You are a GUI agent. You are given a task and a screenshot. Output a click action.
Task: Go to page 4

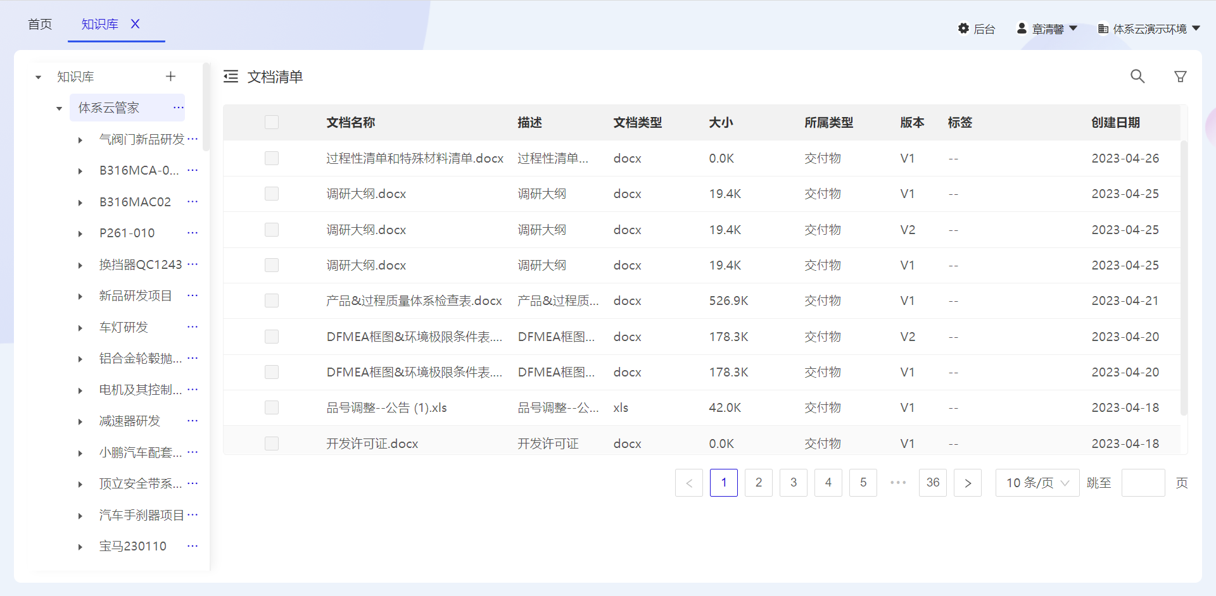pos(828,483)
